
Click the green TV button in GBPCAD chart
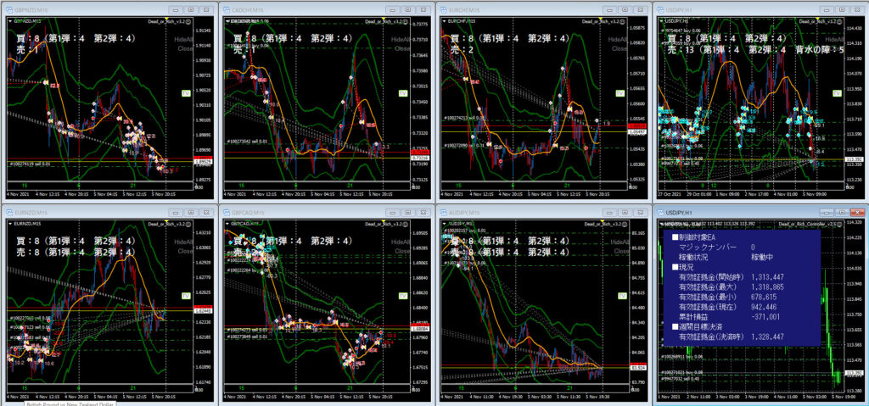pyautogui.click(x=403, y=296)
